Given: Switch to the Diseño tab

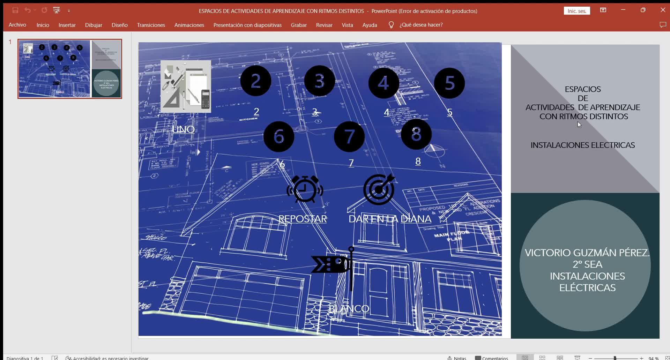Looking at the screenshot, I should 120,25.
